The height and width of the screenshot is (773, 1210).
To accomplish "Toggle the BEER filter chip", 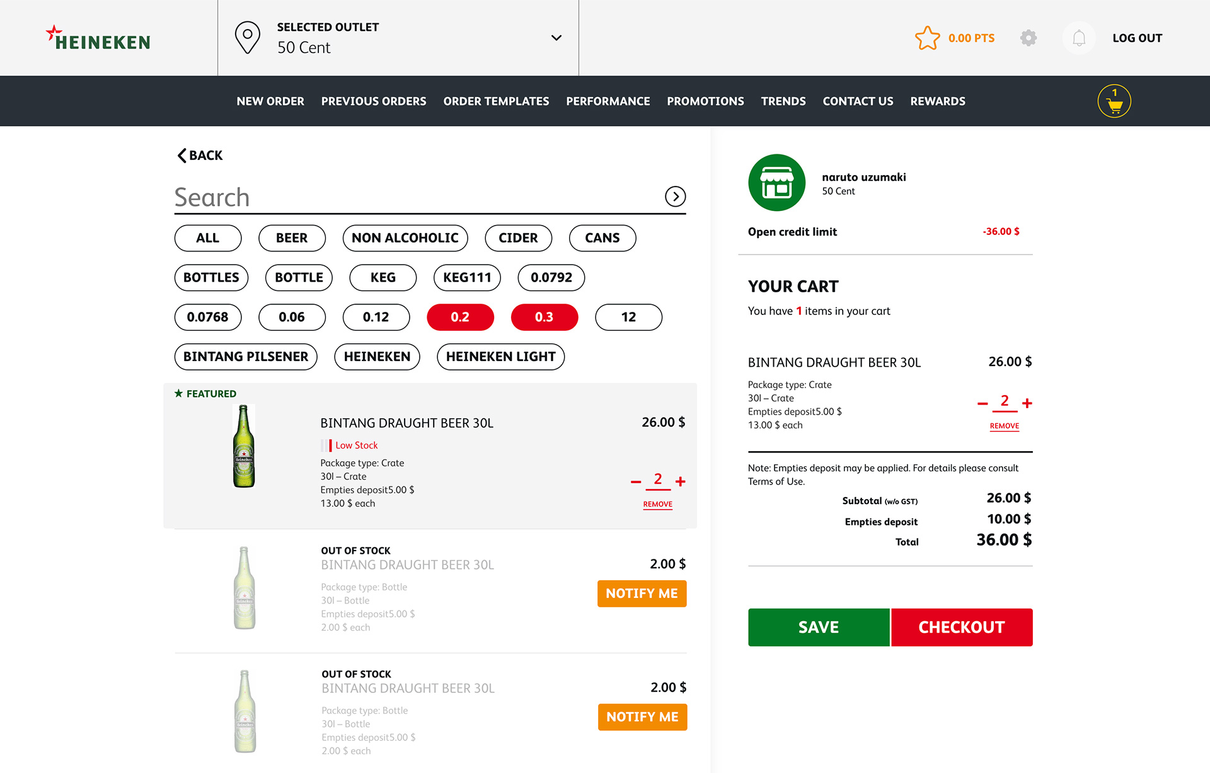I will pyautogui.click(x=292, y=238).
